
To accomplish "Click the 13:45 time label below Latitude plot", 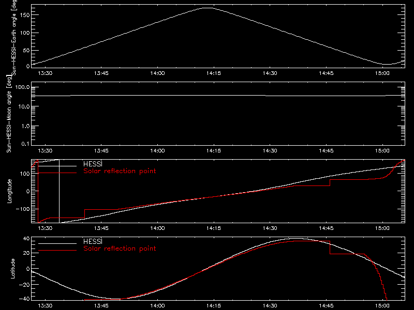I will [x=101, y=306].
